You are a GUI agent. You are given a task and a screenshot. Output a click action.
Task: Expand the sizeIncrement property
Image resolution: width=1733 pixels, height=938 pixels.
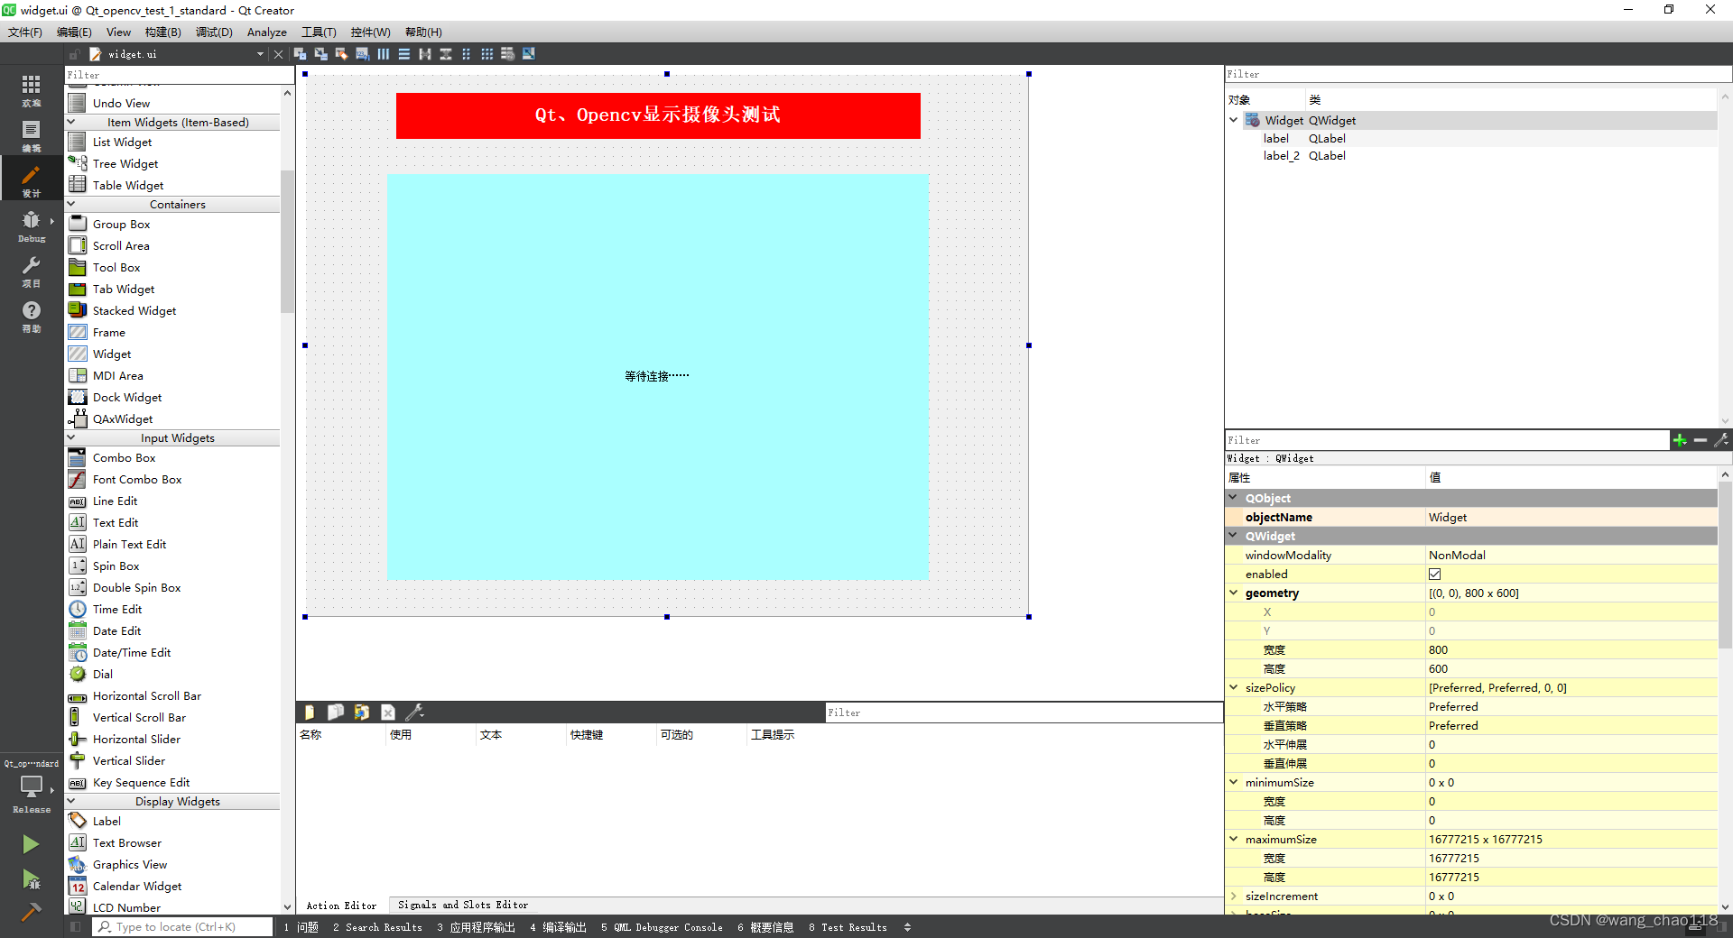pos(1234,896)
